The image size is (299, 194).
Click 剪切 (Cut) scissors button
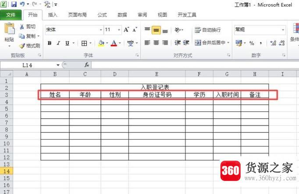click(28, 26)
